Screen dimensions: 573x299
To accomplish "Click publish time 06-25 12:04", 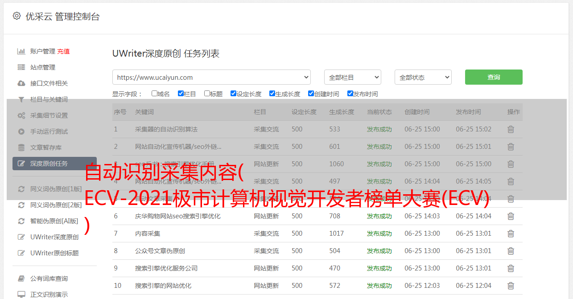I will click(474, 286).
